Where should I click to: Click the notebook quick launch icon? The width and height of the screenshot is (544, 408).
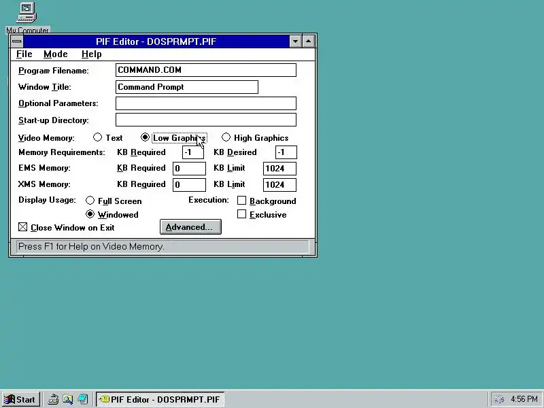pyautogui.click(x=83, y=399)
